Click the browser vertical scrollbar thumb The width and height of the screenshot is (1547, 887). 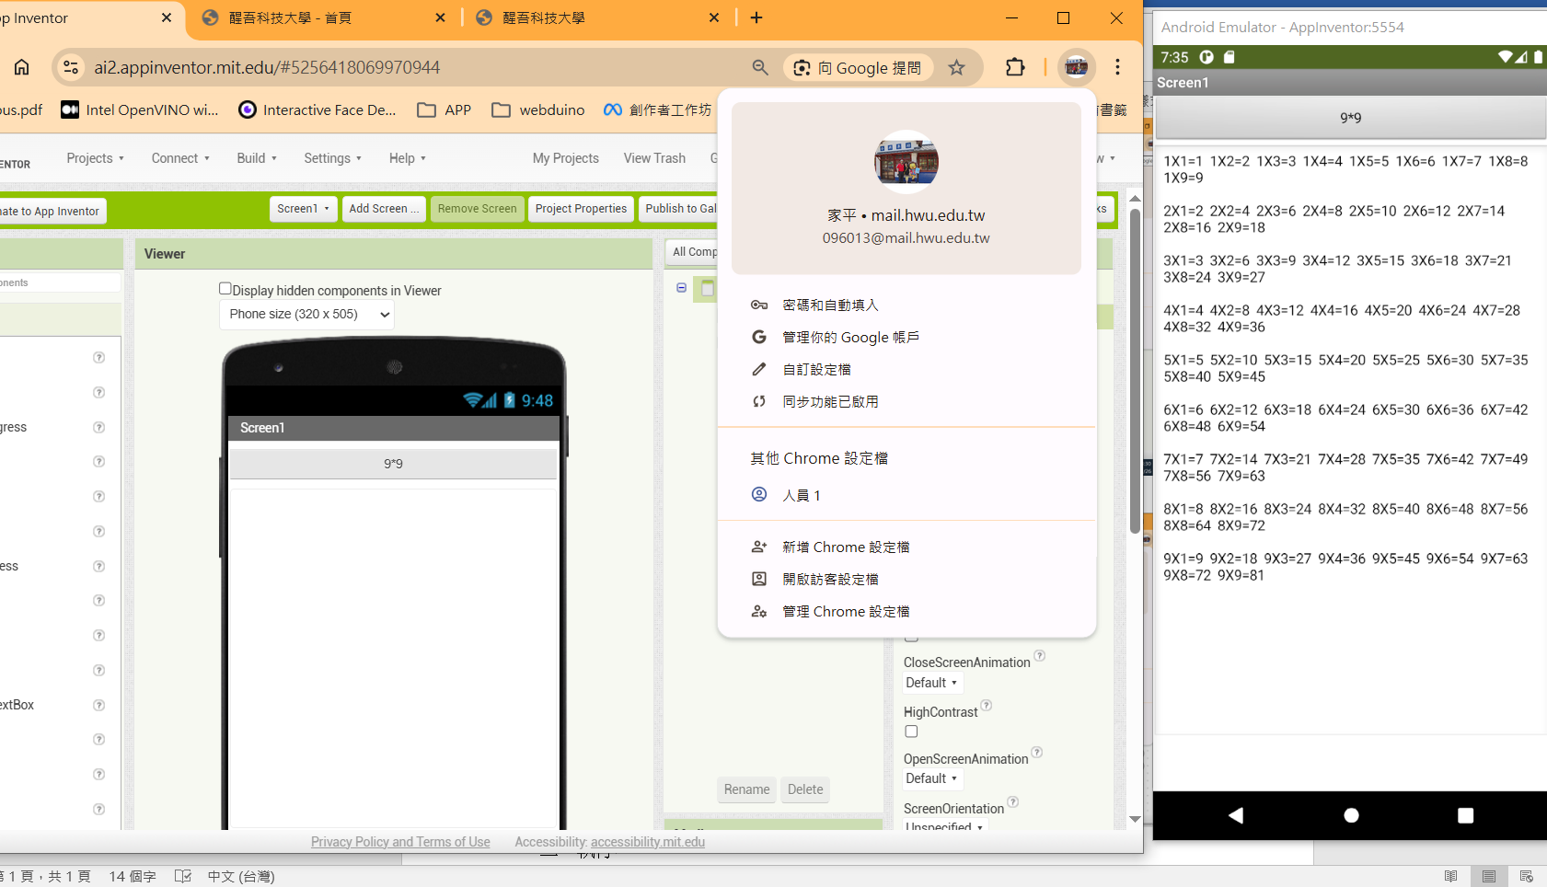pos(1135,368)
